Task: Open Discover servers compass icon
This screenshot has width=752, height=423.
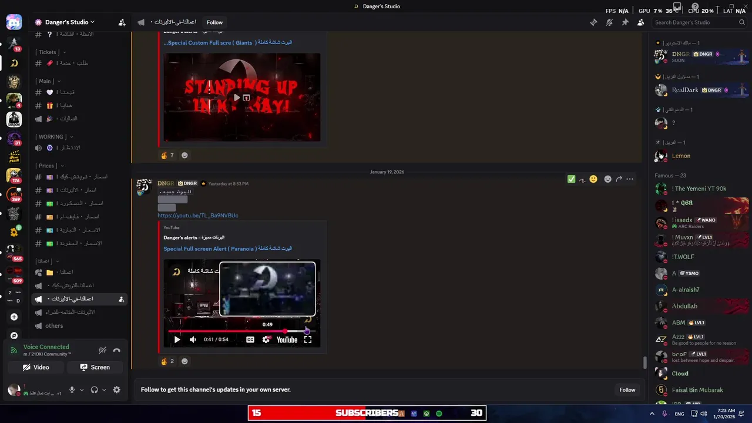Action: tap(14, 335)
